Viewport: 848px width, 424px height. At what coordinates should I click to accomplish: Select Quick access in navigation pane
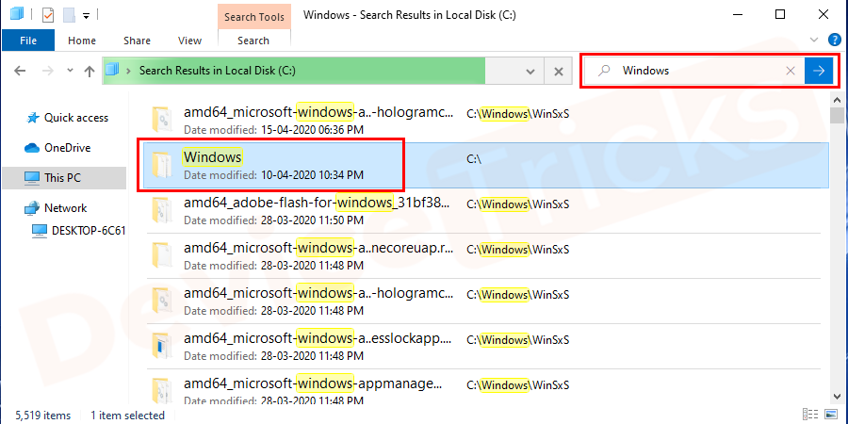point(76,118)
